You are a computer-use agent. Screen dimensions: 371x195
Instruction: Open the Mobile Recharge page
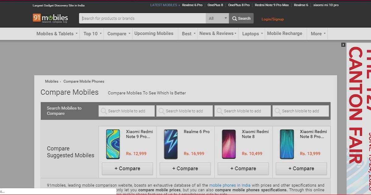[284, 33]
